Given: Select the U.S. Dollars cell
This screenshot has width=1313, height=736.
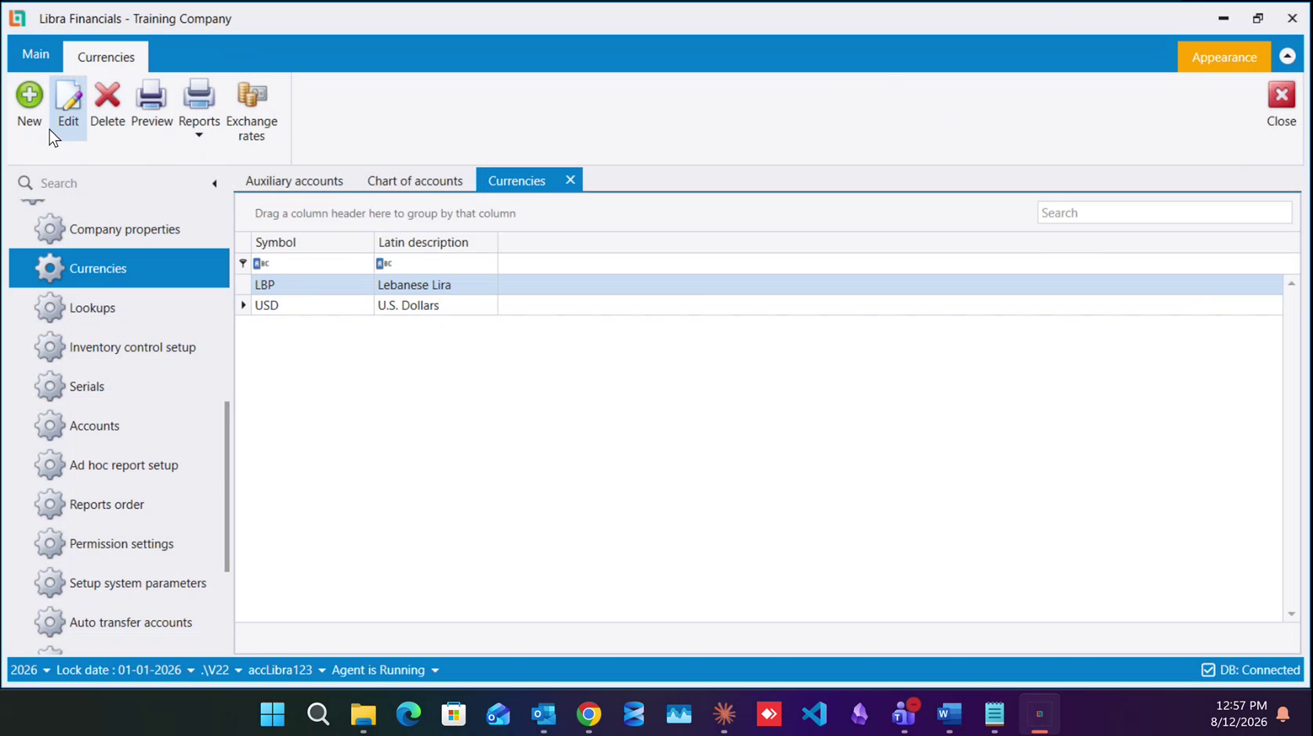Looking at the screenshot, I should pyautogui.click(x=436, y=305).
